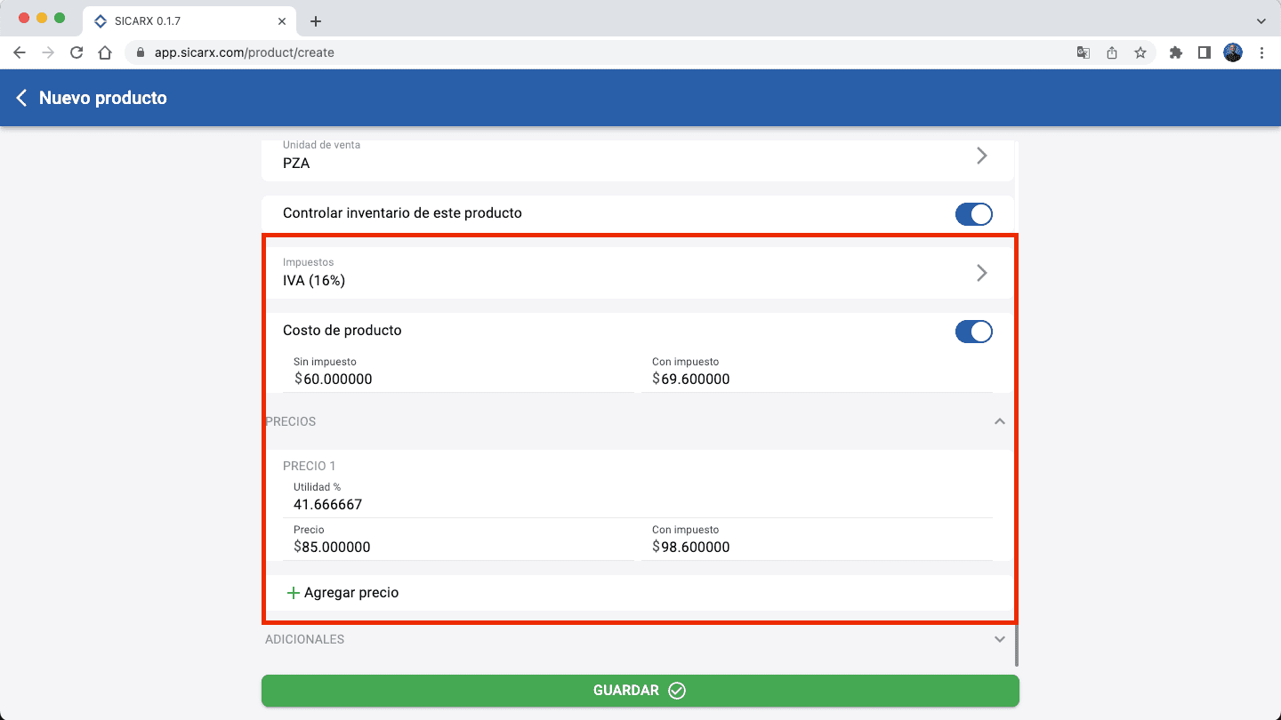Image resolution: width=1281 pixels, height=720 pixels.
Task: Click the Utilidad % input field
Action: 637,504
